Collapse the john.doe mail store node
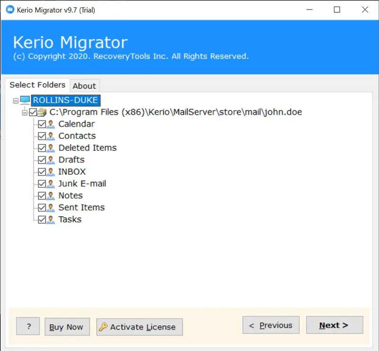The width and height of the screenshot is (379, 351). tap(25, 112)
